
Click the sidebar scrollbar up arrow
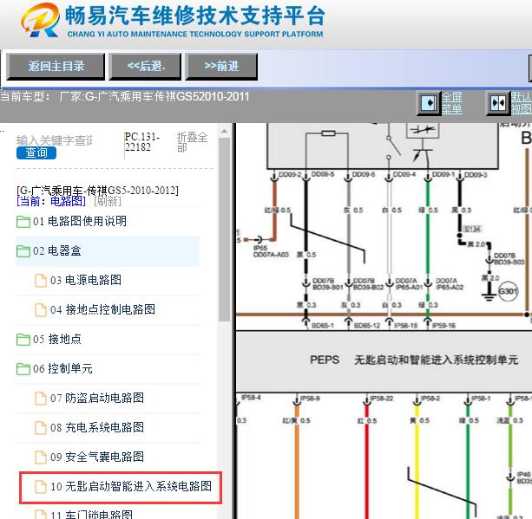(224, 131)
